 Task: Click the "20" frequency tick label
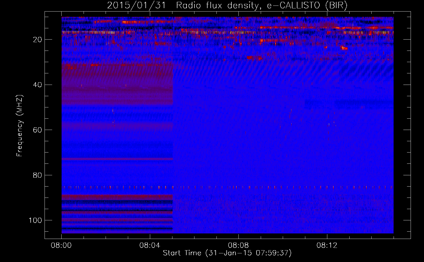37,40
